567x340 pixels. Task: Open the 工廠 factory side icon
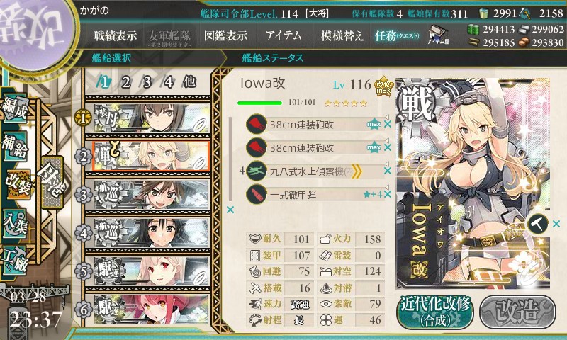coord(15,260)
